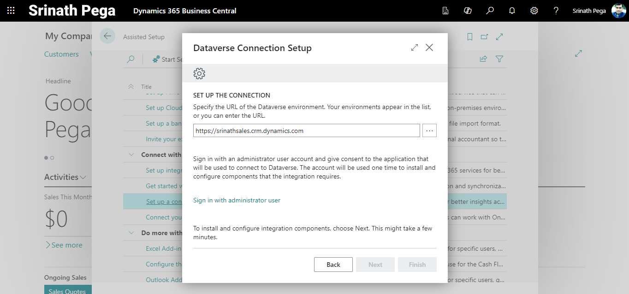629x294 pixels.
Task: Click the bookmark icon on Assisted Setup
Action: coord(470,37)
